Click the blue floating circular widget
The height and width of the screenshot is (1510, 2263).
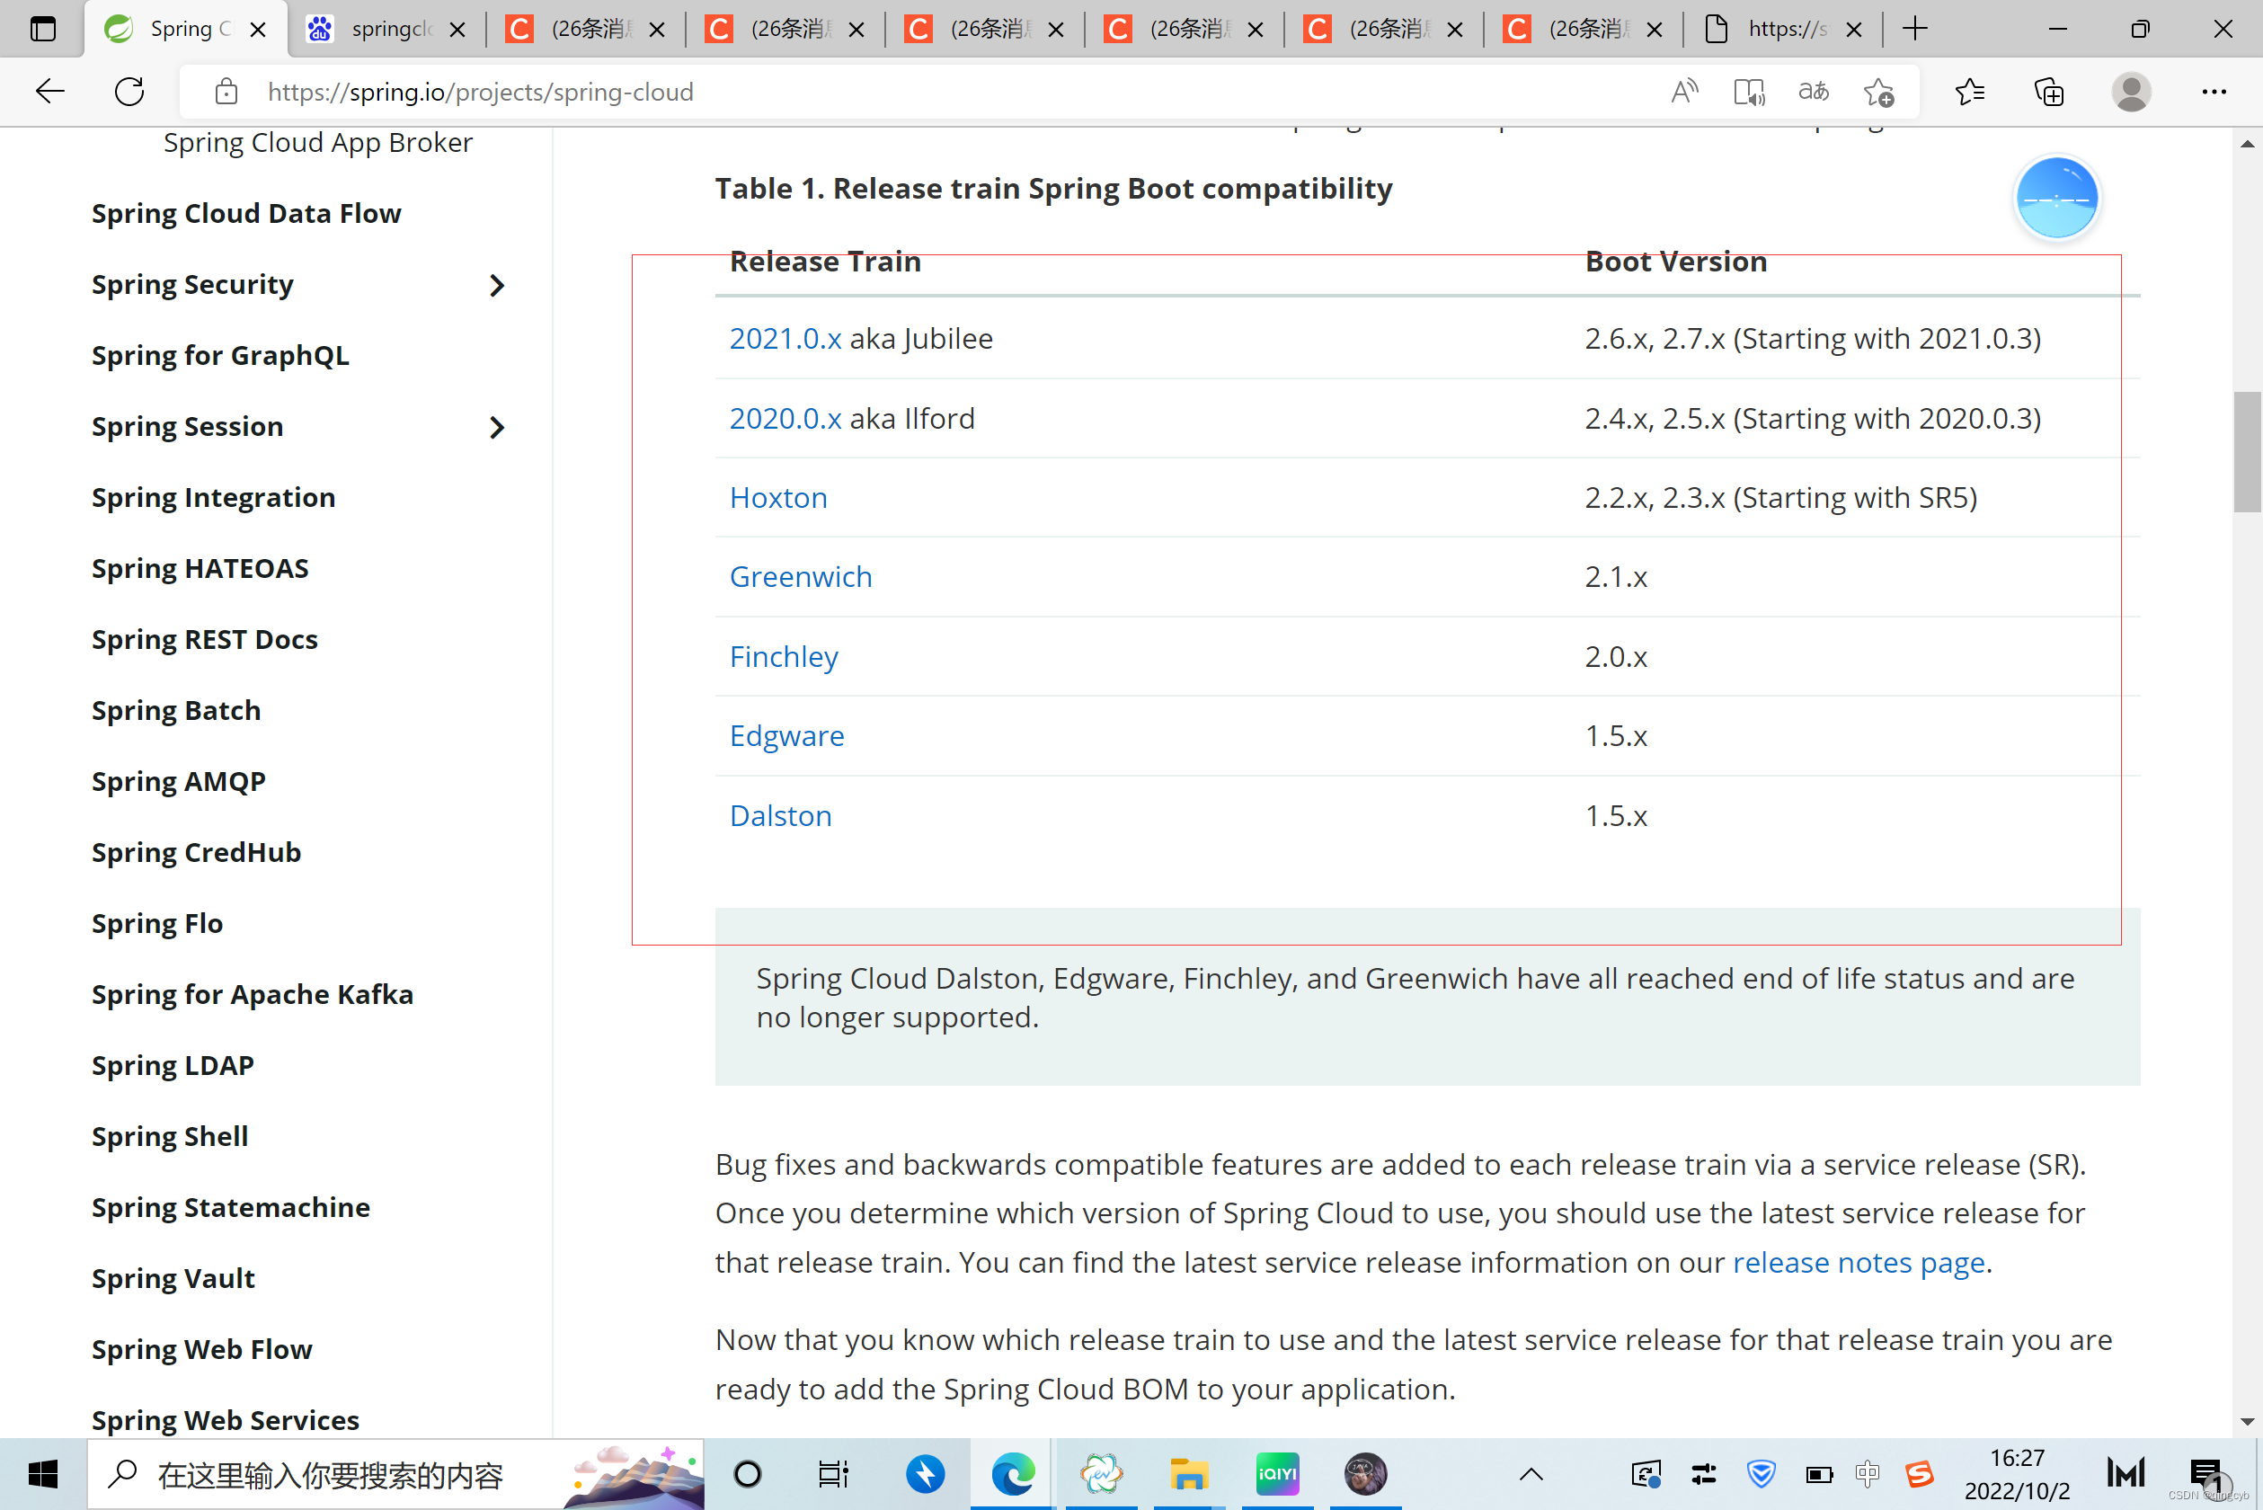pyautogui.click(x=2056, y=198)
